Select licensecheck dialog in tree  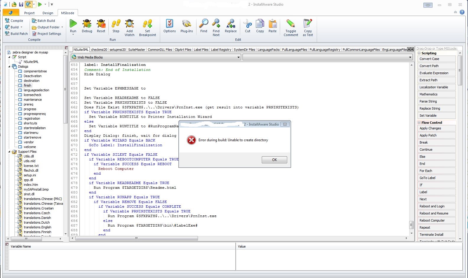point(32,95)
